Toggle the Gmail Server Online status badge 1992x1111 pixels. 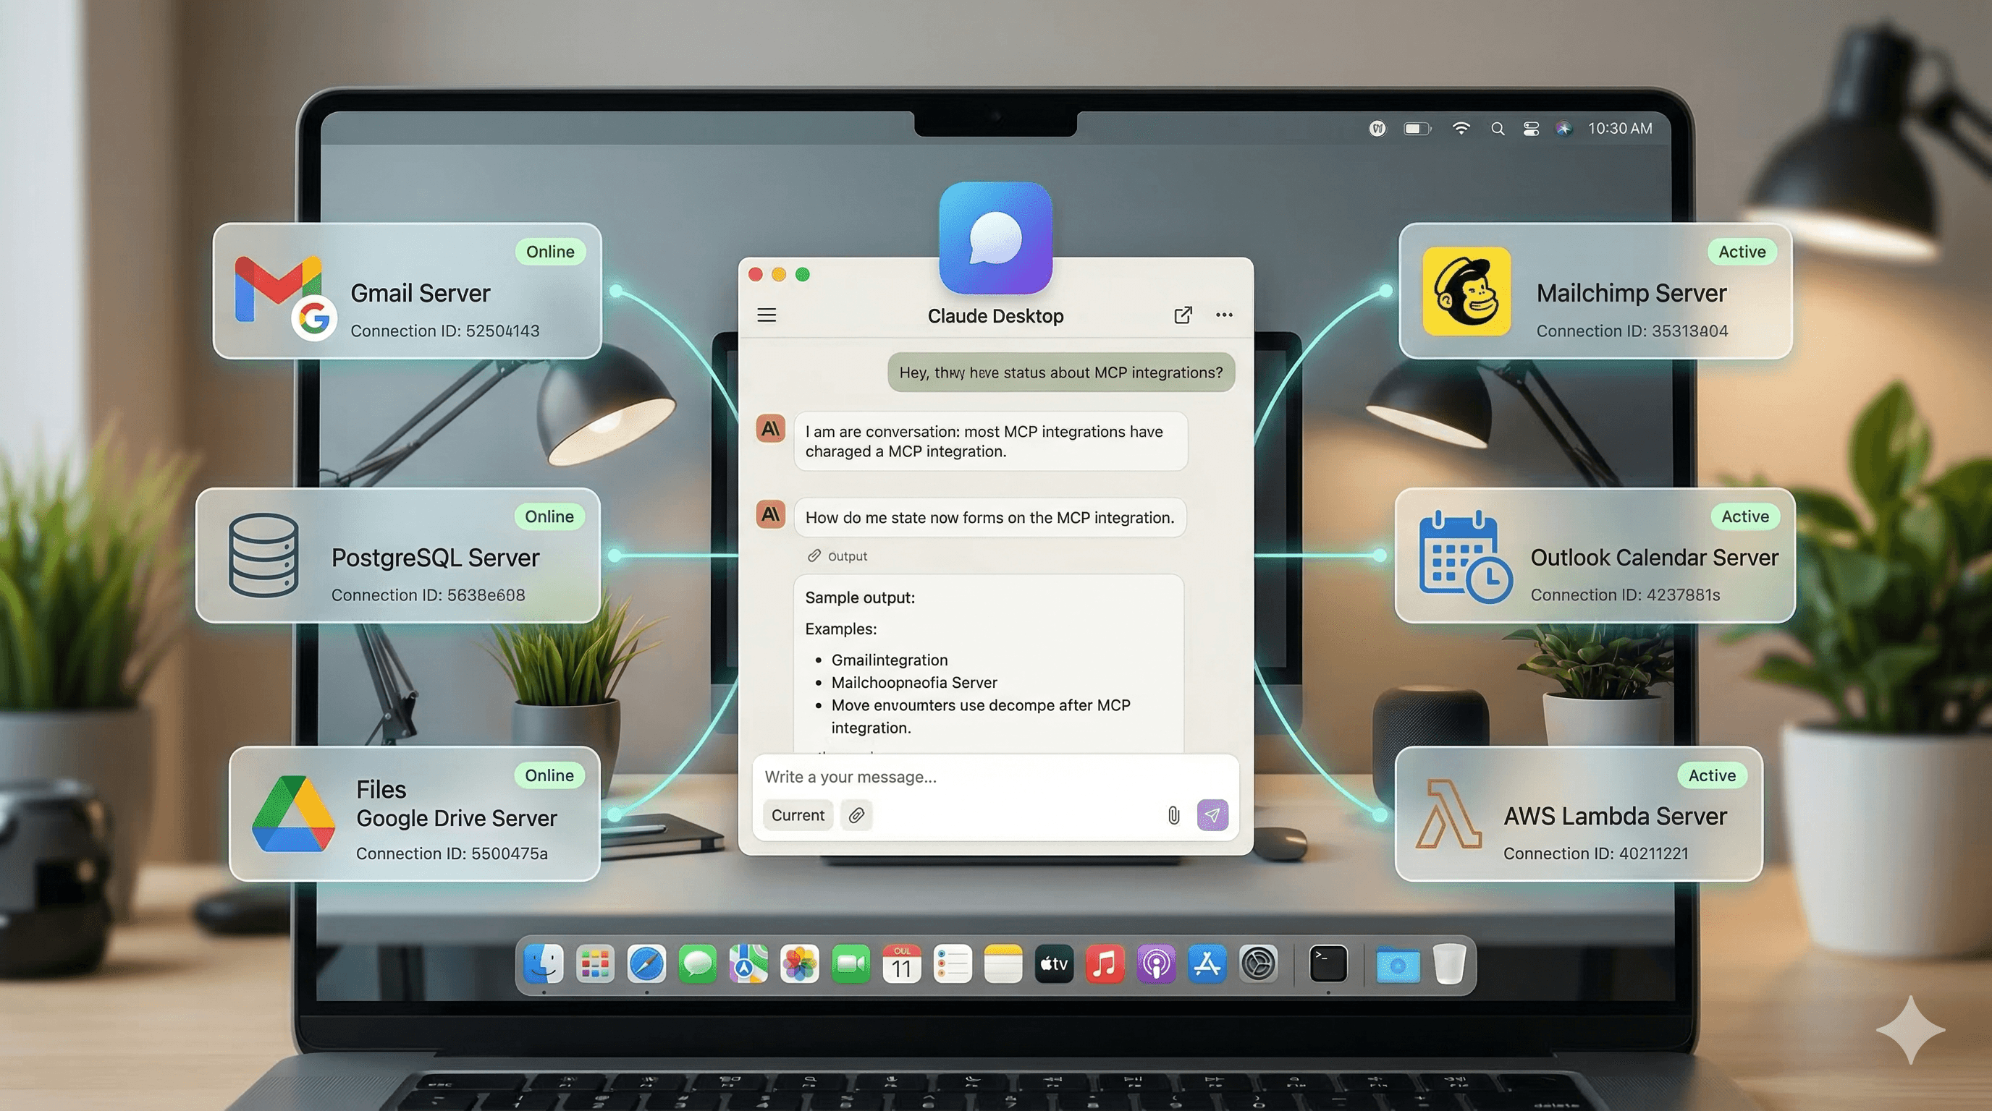(x=550, y=251)
